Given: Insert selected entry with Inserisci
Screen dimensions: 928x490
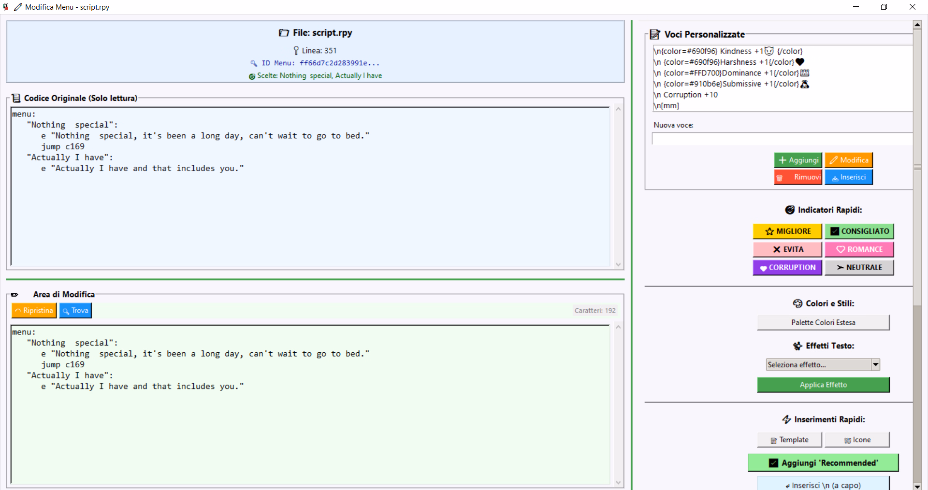Looking at the screenshot, I should pos(849,177).
